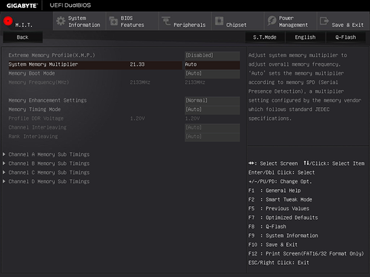Open the M.I.T. tab
370x277 pixels.
point(27,21)
